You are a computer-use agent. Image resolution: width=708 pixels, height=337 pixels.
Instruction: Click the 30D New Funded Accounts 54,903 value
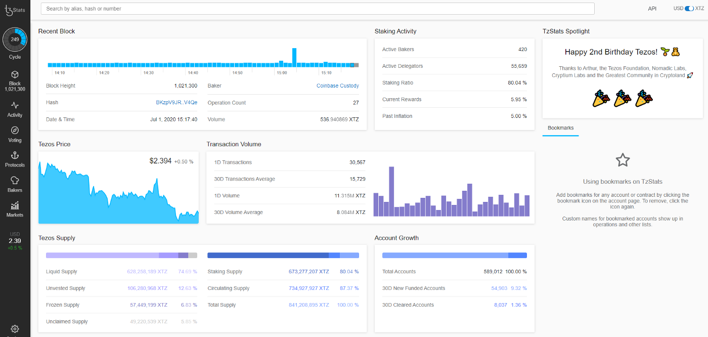(499, 288)
